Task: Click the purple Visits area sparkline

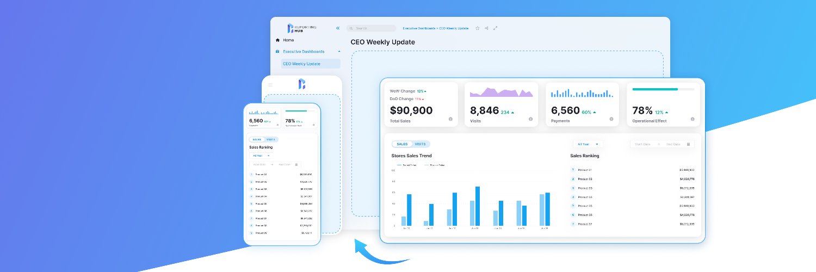Action: click(502, 92)
